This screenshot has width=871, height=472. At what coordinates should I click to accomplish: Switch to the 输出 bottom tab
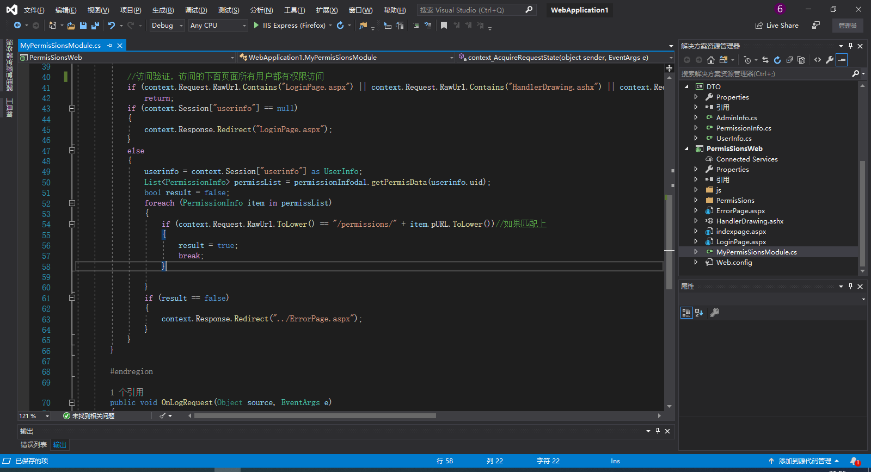pyautogui.click(x=59, y=445)
